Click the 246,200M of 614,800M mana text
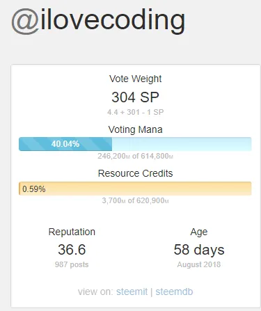Viewport: 261px width, 311px height. click(135, 156)
